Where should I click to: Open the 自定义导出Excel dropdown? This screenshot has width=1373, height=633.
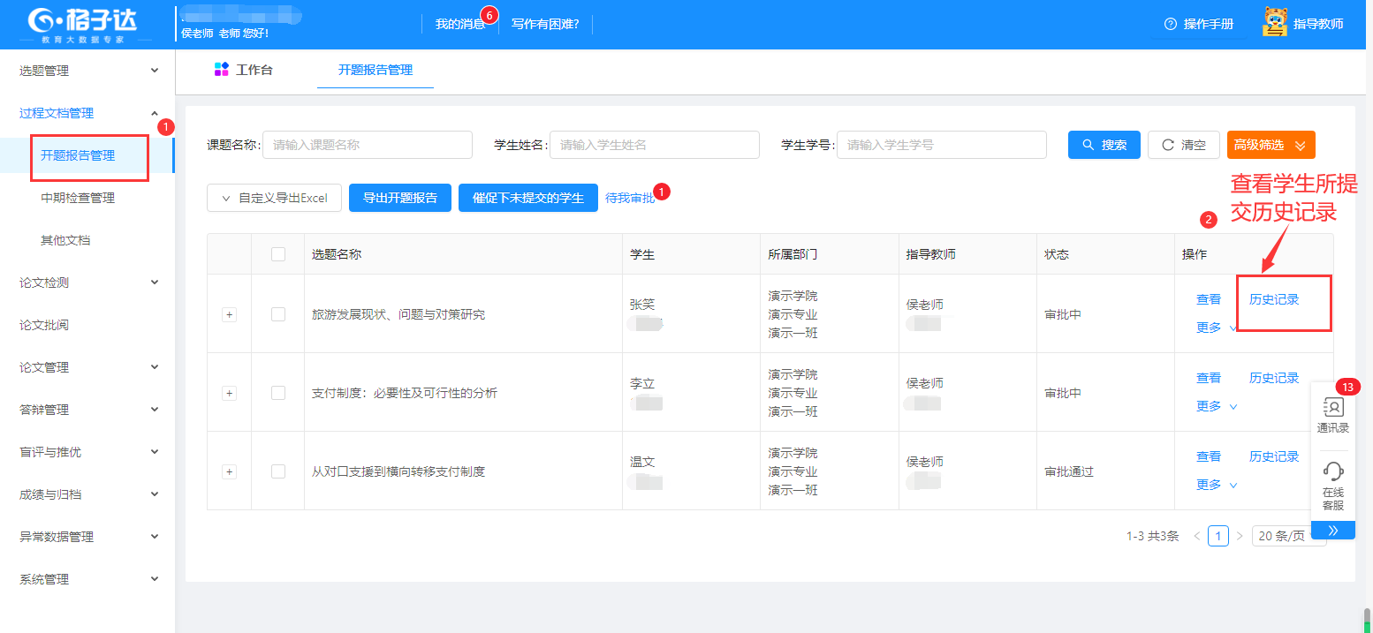tap(274, 198)
